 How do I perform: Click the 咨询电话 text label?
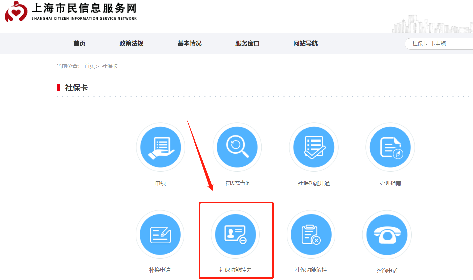(387, 271)
